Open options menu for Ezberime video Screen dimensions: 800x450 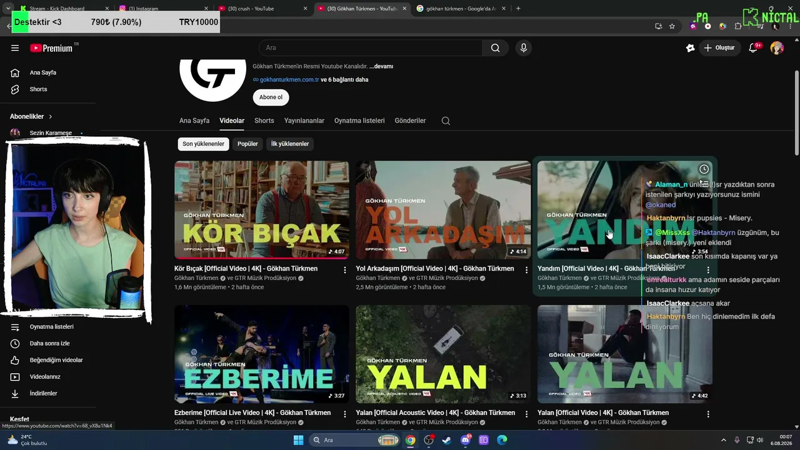(x=345, y=414)
